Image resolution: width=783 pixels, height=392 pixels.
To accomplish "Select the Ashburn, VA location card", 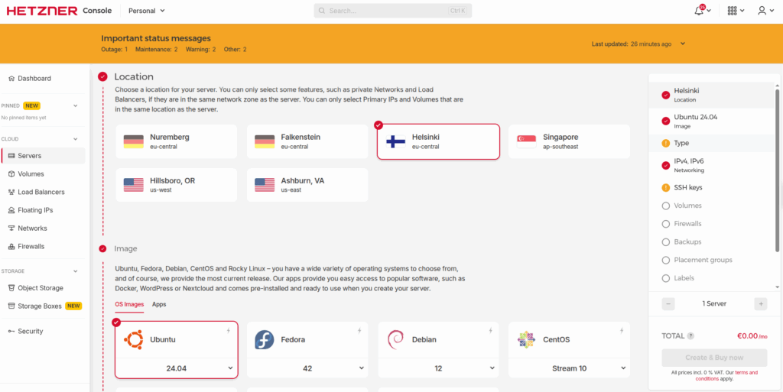I will point(307,185).
